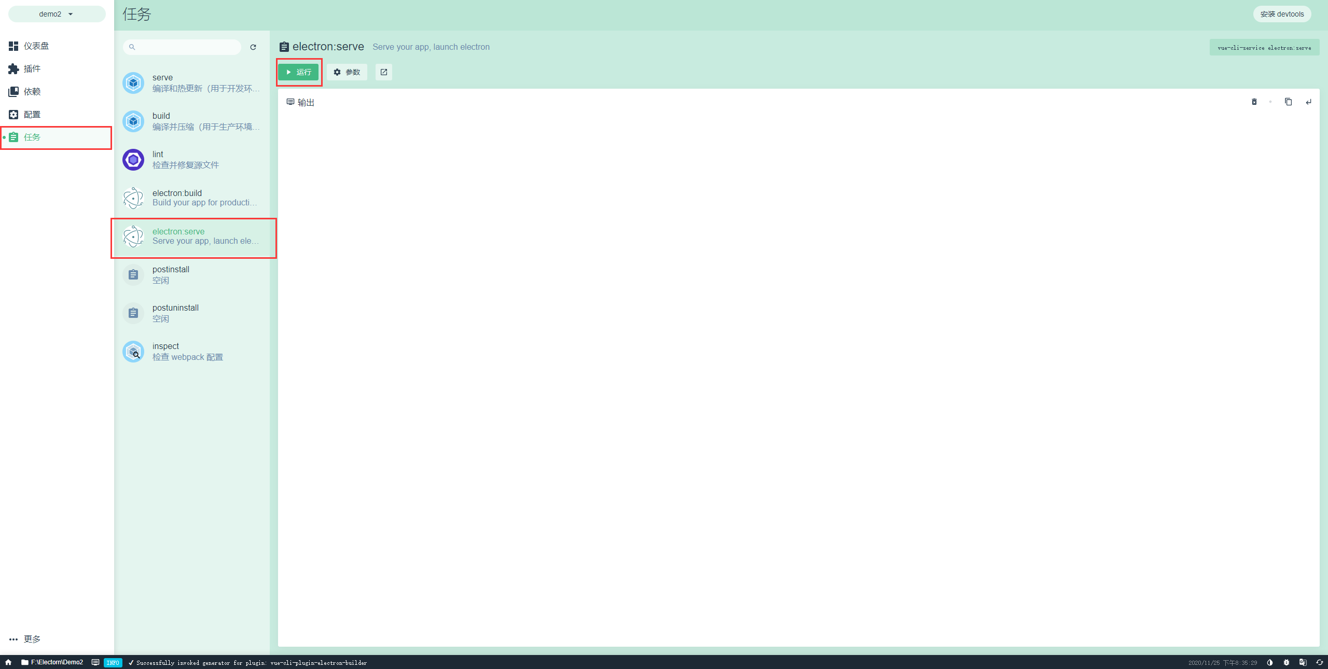This screenshot has width=1328, height=669.
Task: Run the electron:serve task
Action: [x=298, y=72]
